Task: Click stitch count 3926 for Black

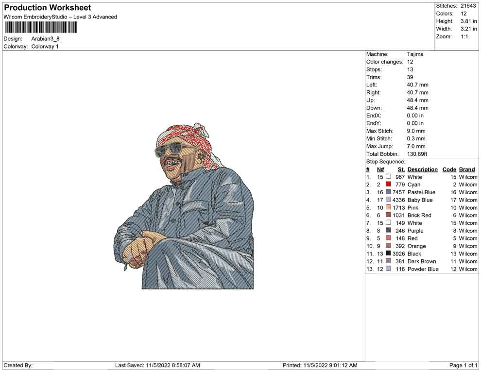Action: point(398,253)
